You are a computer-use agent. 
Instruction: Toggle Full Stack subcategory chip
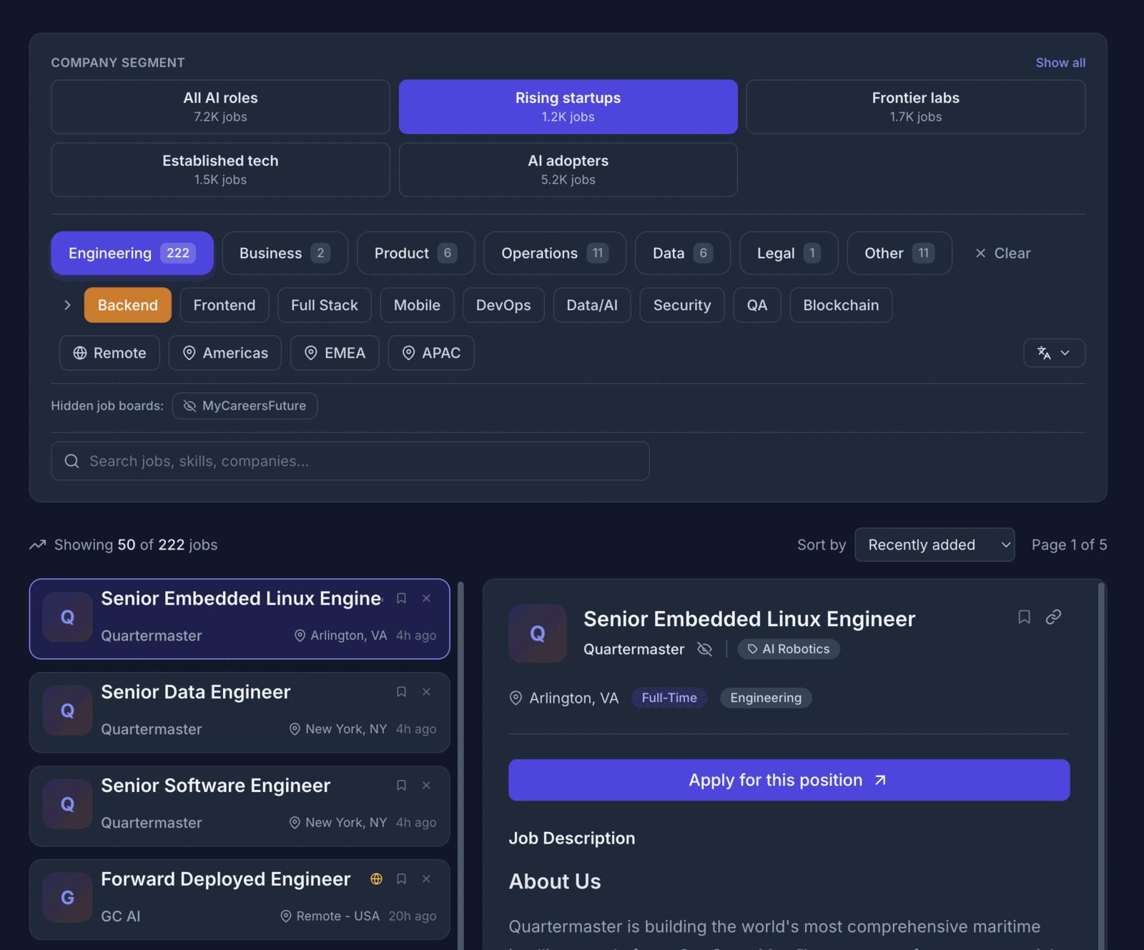pos(325,305)
